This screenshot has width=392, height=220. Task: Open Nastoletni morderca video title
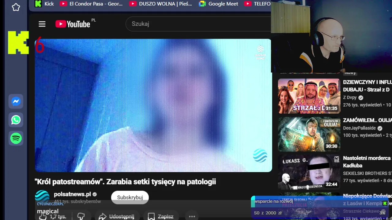pyautogui.click(x=367, y=162)
